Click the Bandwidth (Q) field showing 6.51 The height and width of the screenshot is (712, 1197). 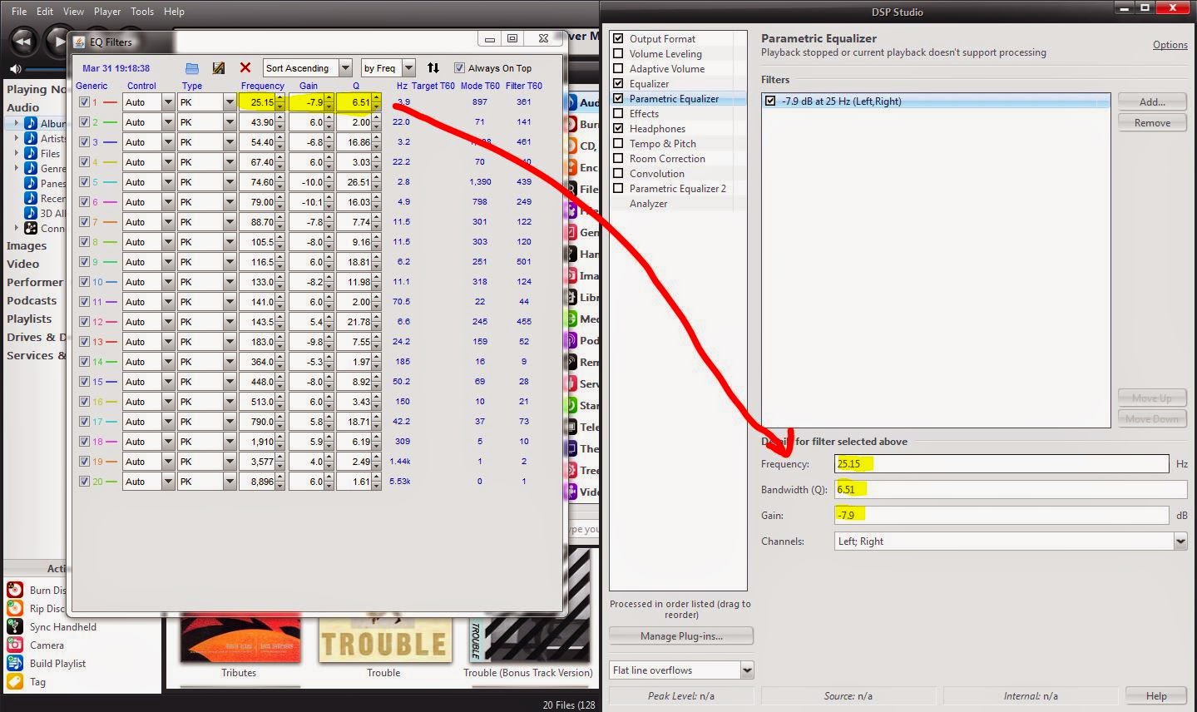(1011, 489)
